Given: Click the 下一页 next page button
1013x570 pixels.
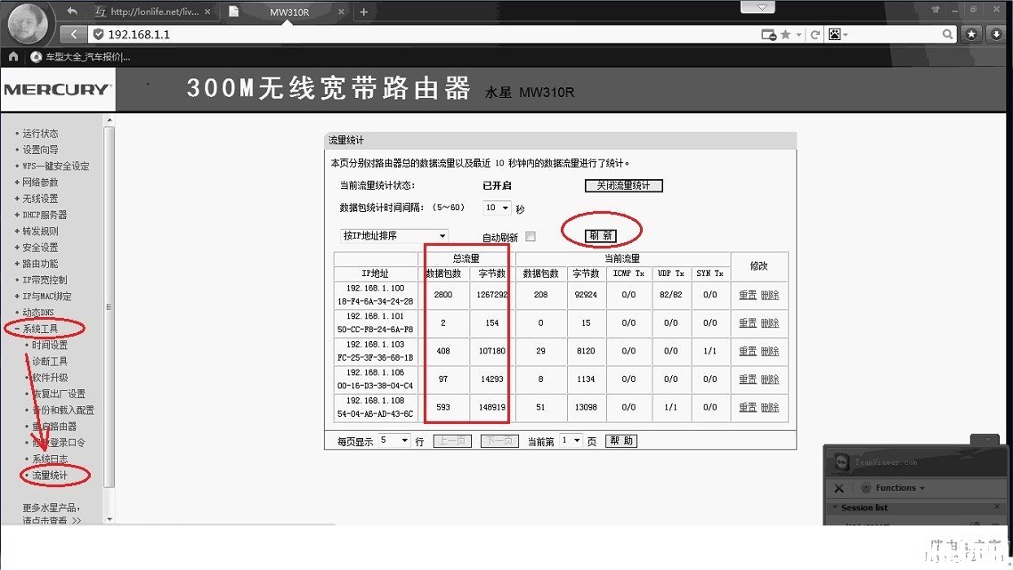Looking at the screenshot, I should click(499, 441).
